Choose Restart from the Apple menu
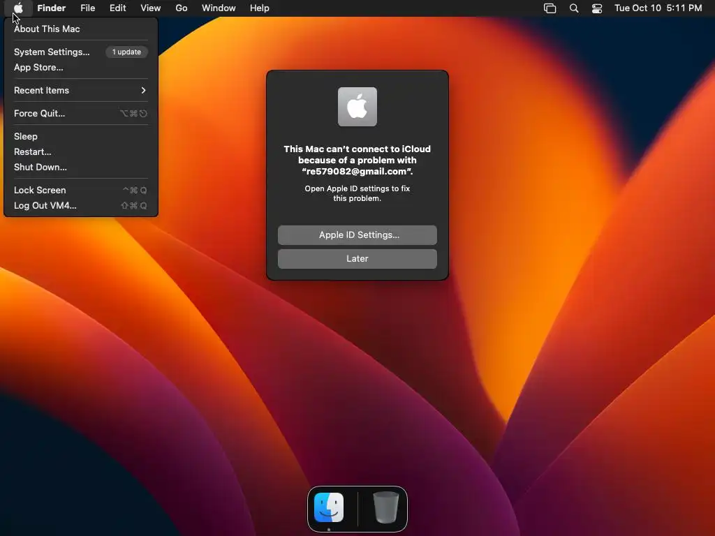 81,151
